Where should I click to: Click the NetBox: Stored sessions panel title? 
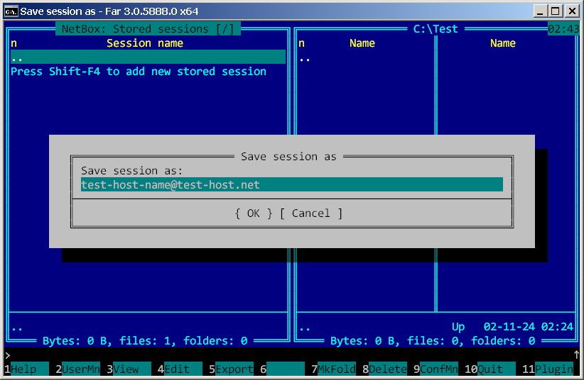coord(148,28)
